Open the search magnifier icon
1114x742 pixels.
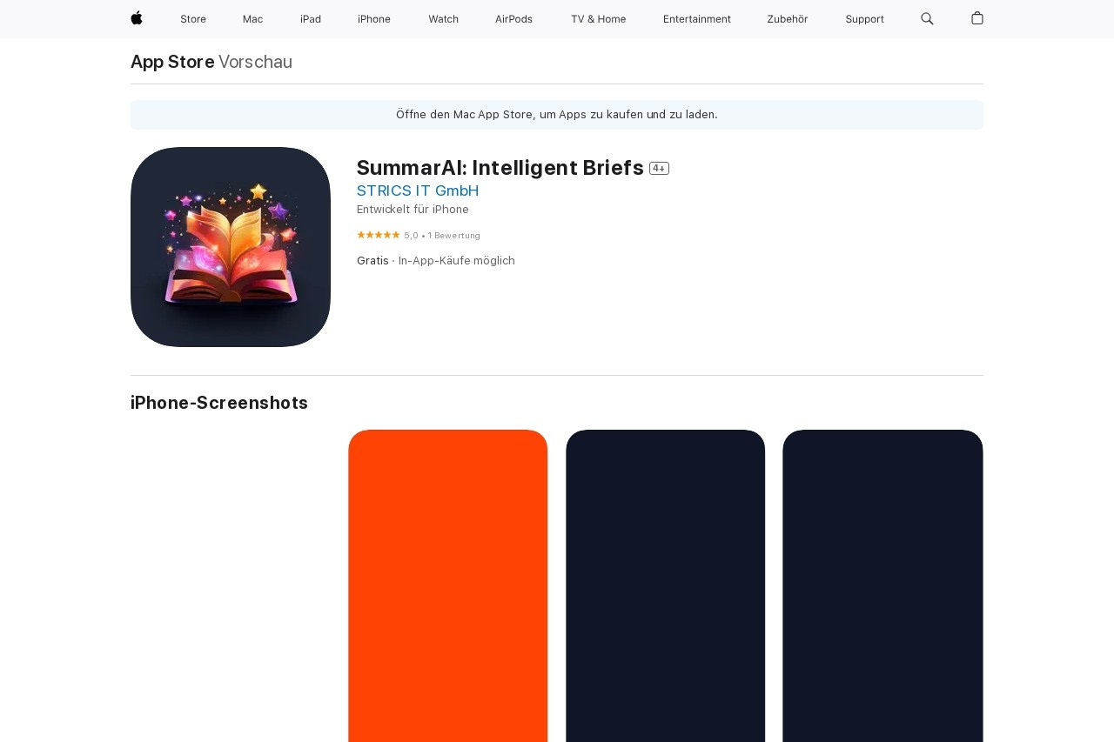tap(927, 18)
